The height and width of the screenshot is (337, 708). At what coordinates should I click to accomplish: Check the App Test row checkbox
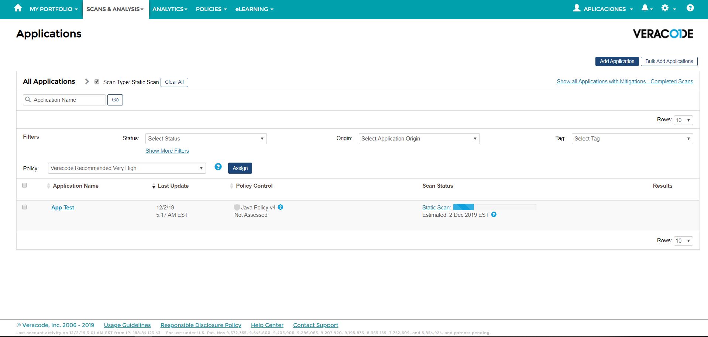point(24,207)
